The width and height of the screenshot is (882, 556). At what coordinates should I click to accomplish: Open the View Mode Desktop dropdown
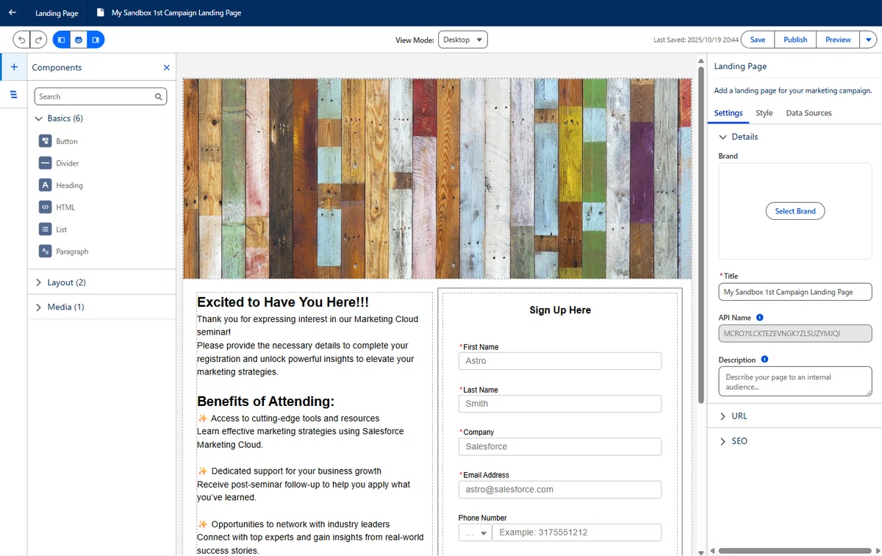[463, 40]
